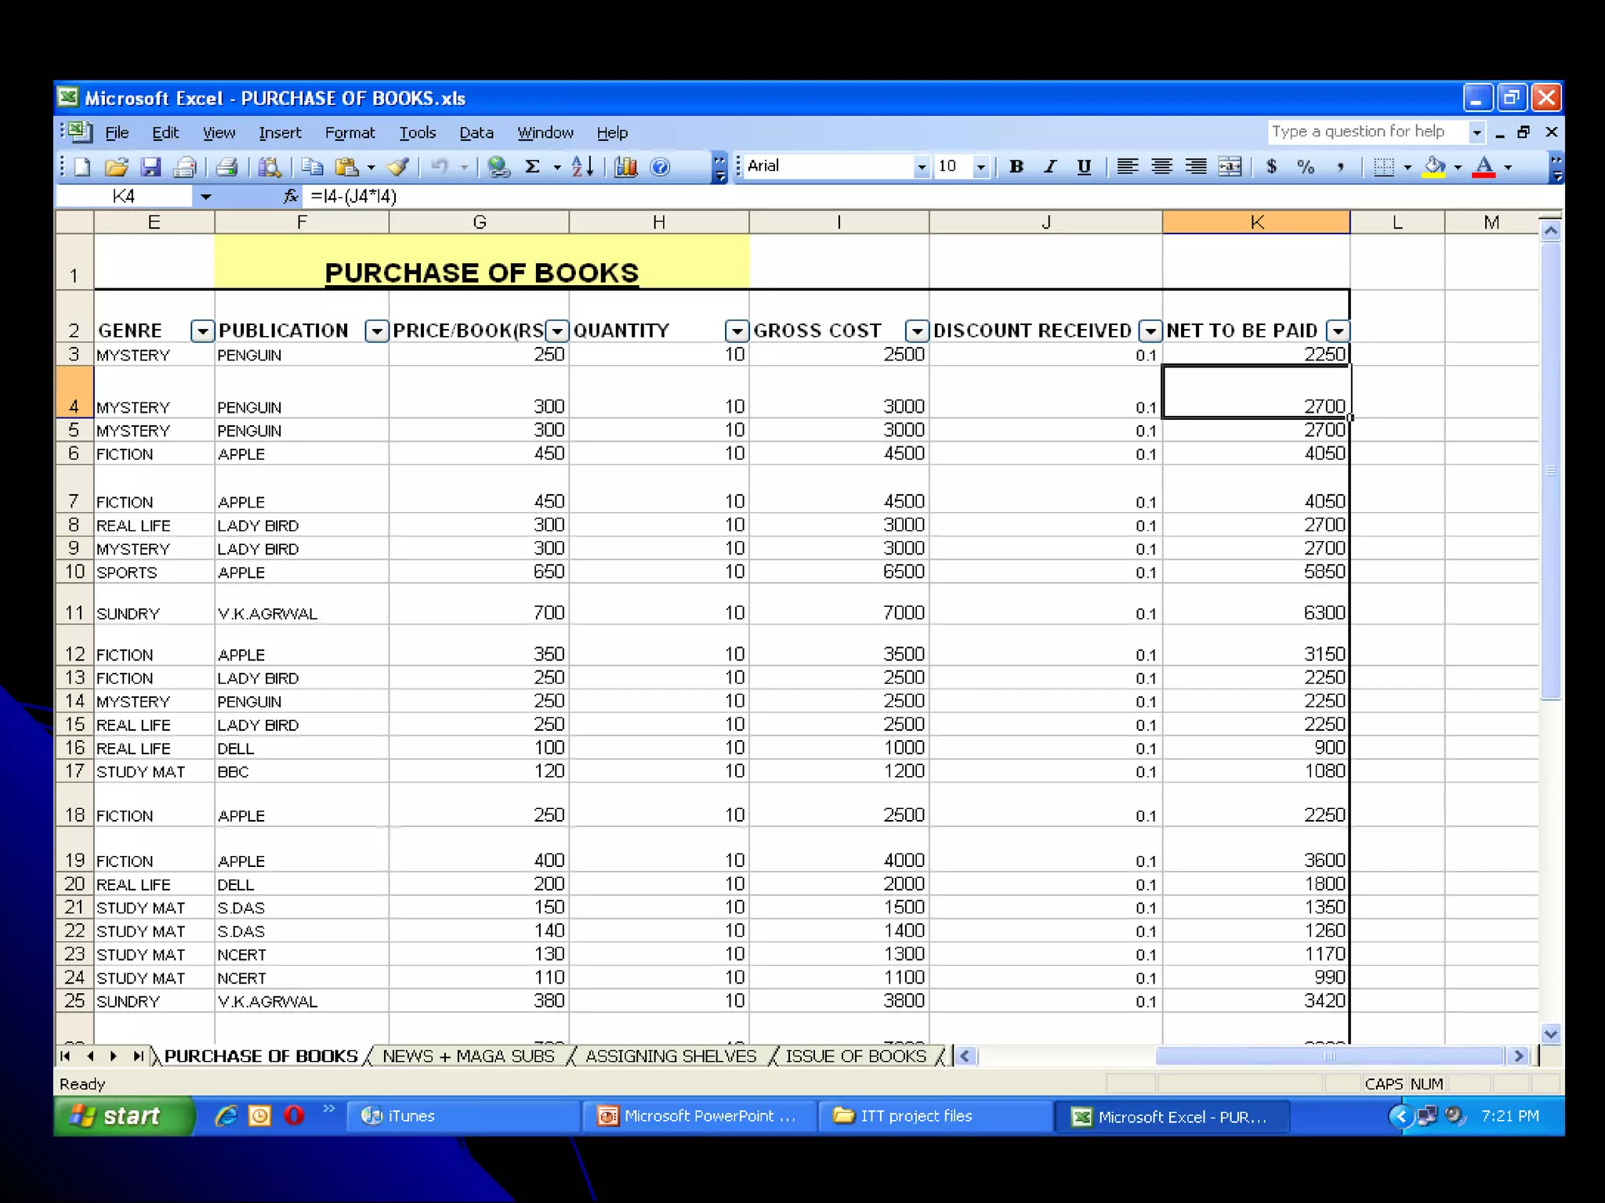Click the Merge and Center icon
The width and height of the screenshot is (1605, 1203).
click(x=1230, y=167)
